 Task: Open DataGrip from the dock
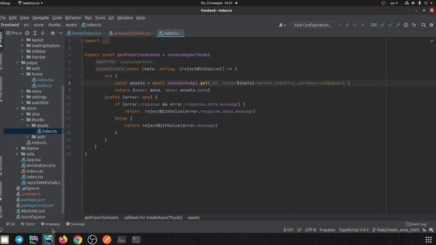(x=33, y=240)
